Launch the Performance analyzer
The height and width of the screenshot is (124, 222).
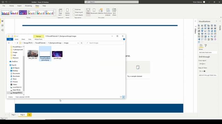[108, 12]
